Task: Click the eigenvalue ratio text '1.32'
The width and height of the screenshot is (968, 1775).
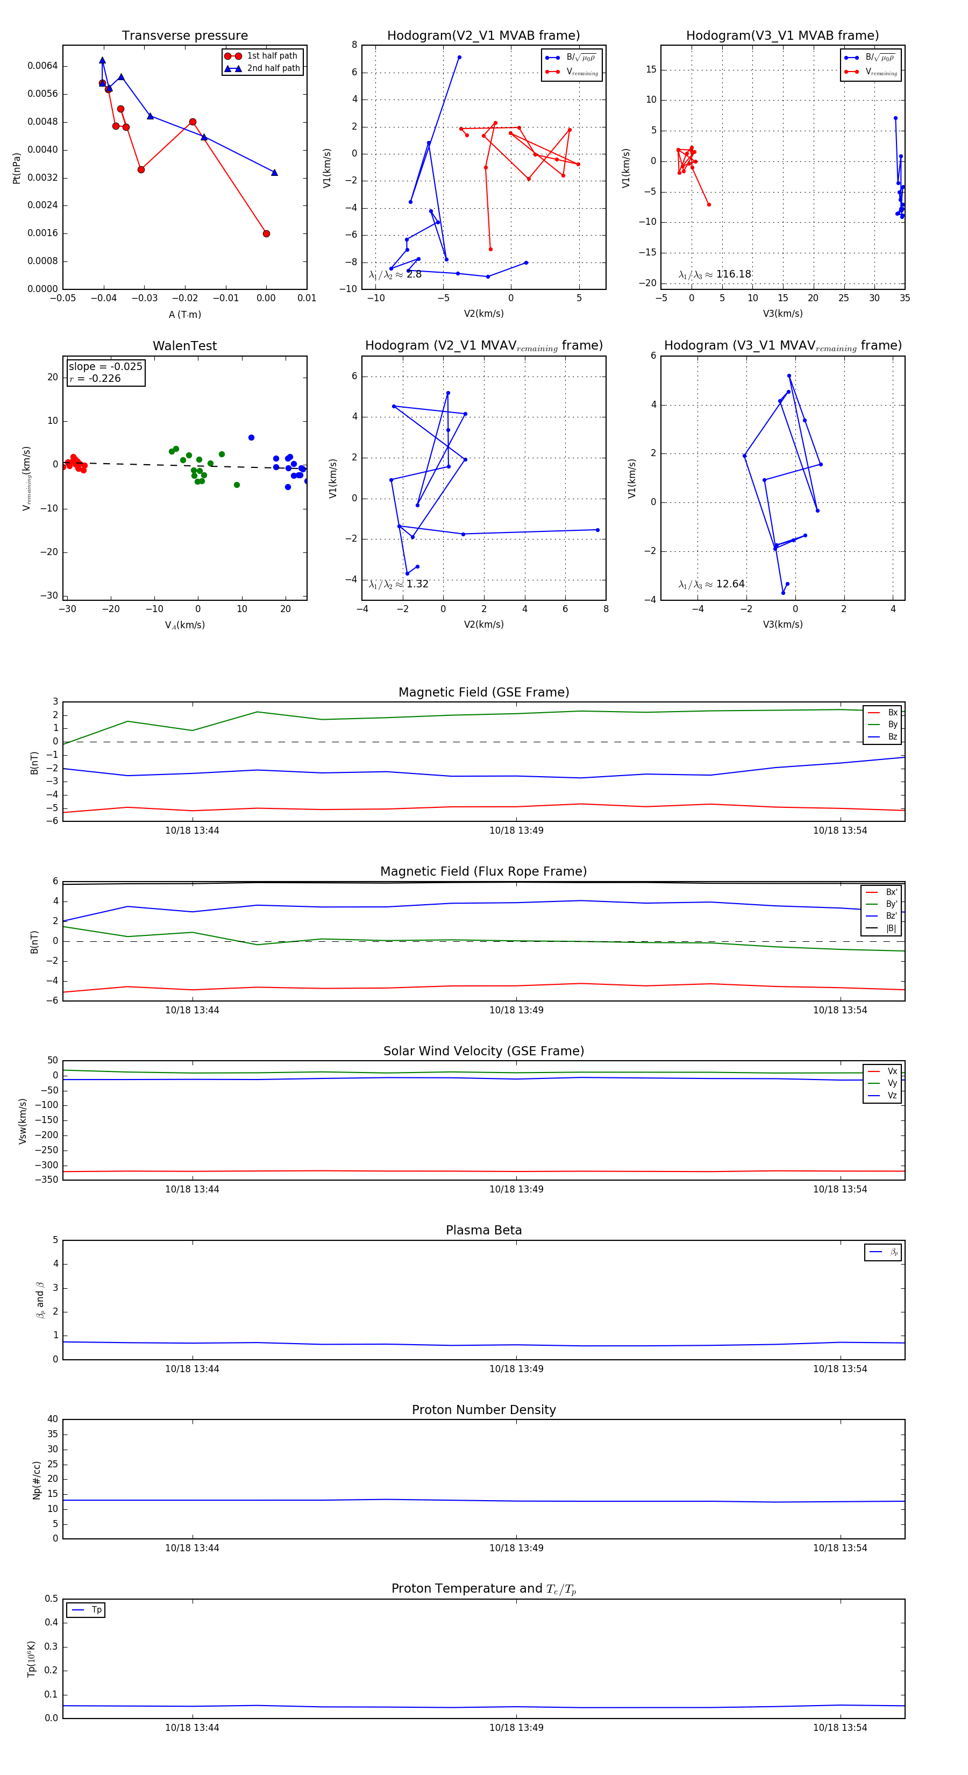Action: tap(417, 584)
